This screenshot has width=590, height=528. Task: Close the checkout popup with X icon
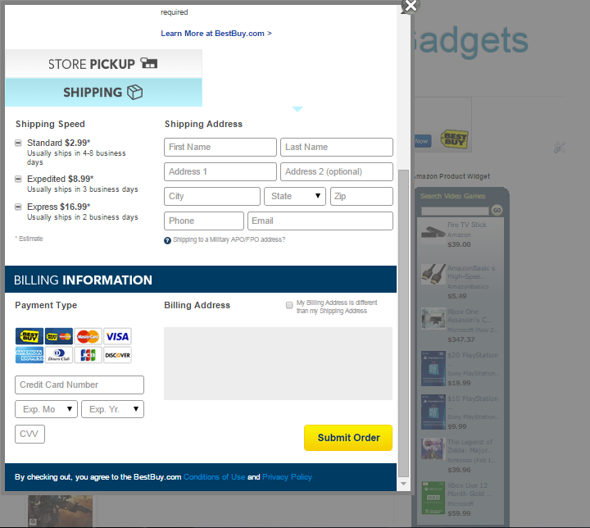pos(411,7)
